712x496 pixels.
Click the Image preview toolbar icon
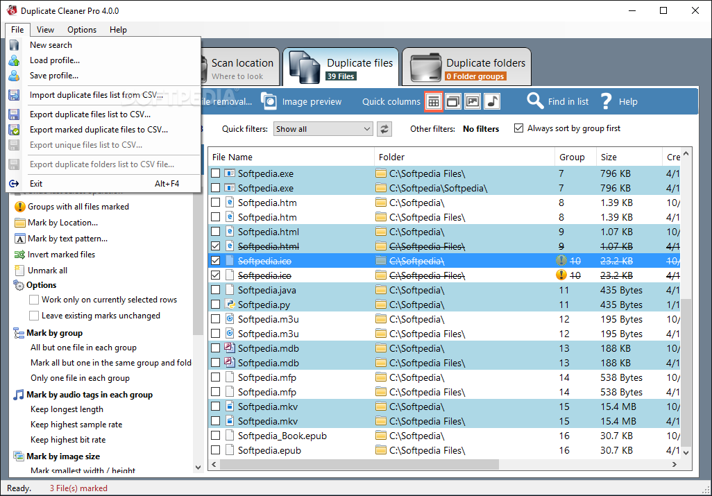click(269, 101)
